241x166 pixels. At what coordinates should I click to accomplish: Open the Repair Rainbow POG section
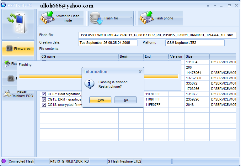18,94
